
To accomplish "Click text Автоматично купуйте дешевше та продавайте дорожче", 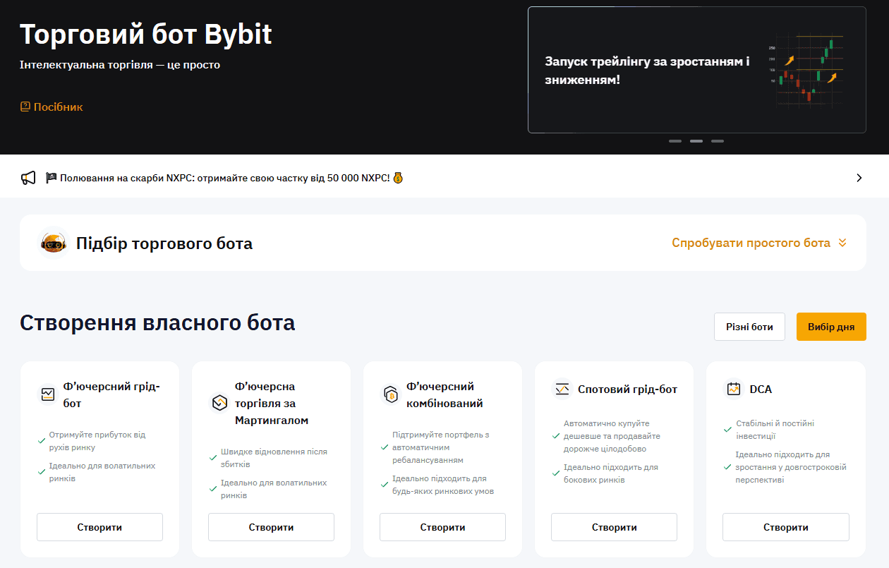I will (612, 436).
